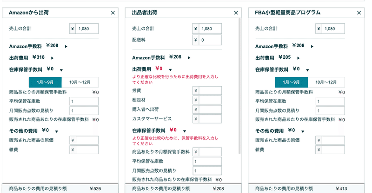Viewport: 372px width, 193px height.
Task: Edit 平均保管在庫数 in 出品者出荷 panel
Action: [x=207, y=162]
